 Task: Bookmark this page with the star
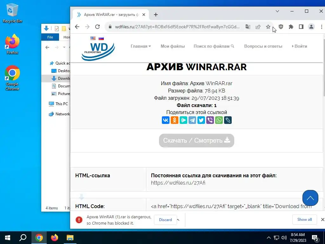pyautogui.click(x=268, y=27)
